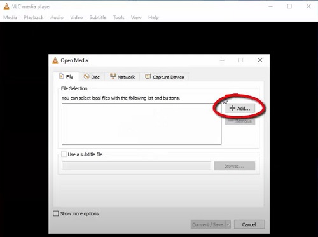The height and width of the screenshot is (237, 318).
Task: Maximize the VLC media player window
Action: tap(289, 6)
